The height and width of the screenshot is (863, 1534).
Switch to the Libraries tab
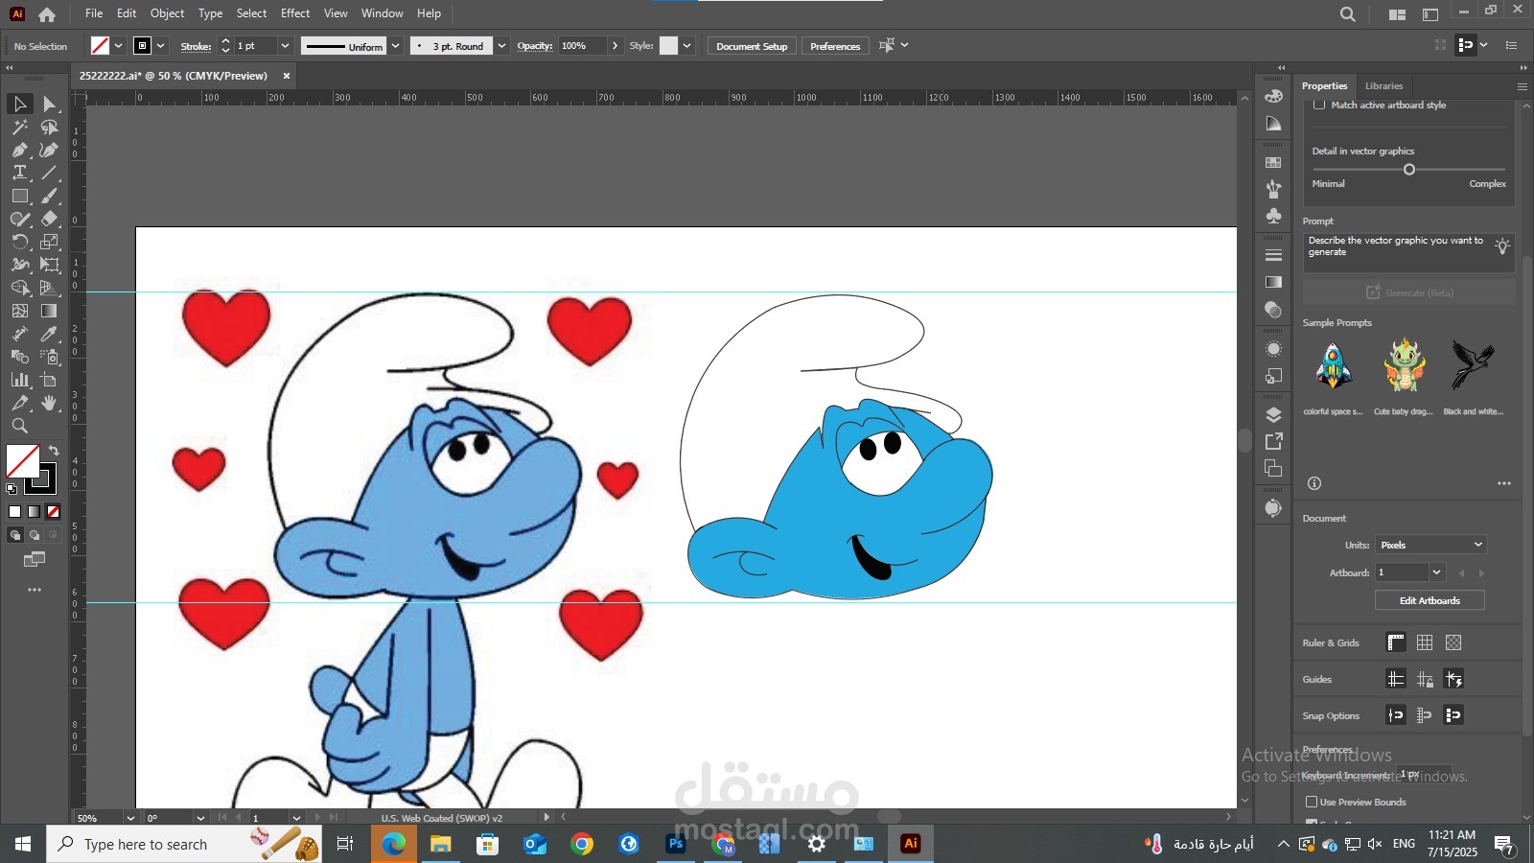1383,86
